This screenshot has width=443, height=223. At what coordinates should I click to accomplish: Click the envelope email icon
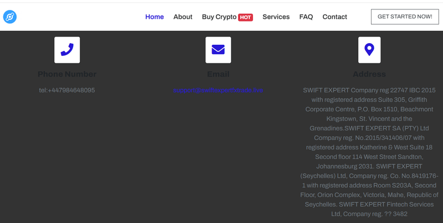coord(218,50)
